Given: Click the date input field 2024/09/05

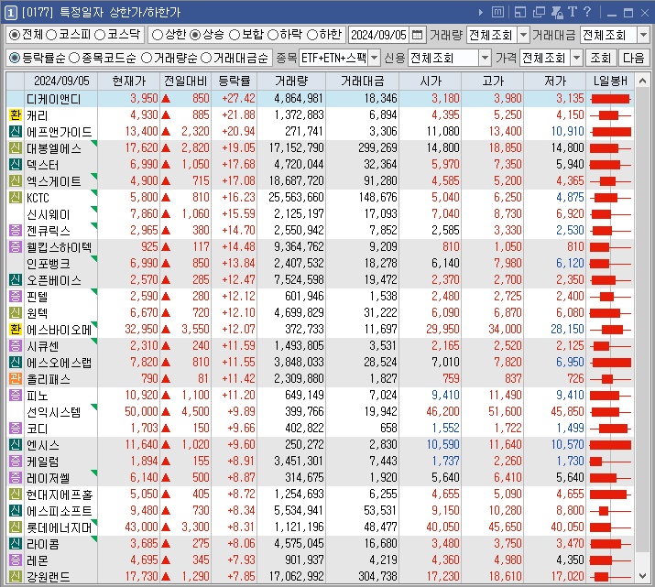Looking at the screenshot, I should pyautogui.click(x=378, y=35).
